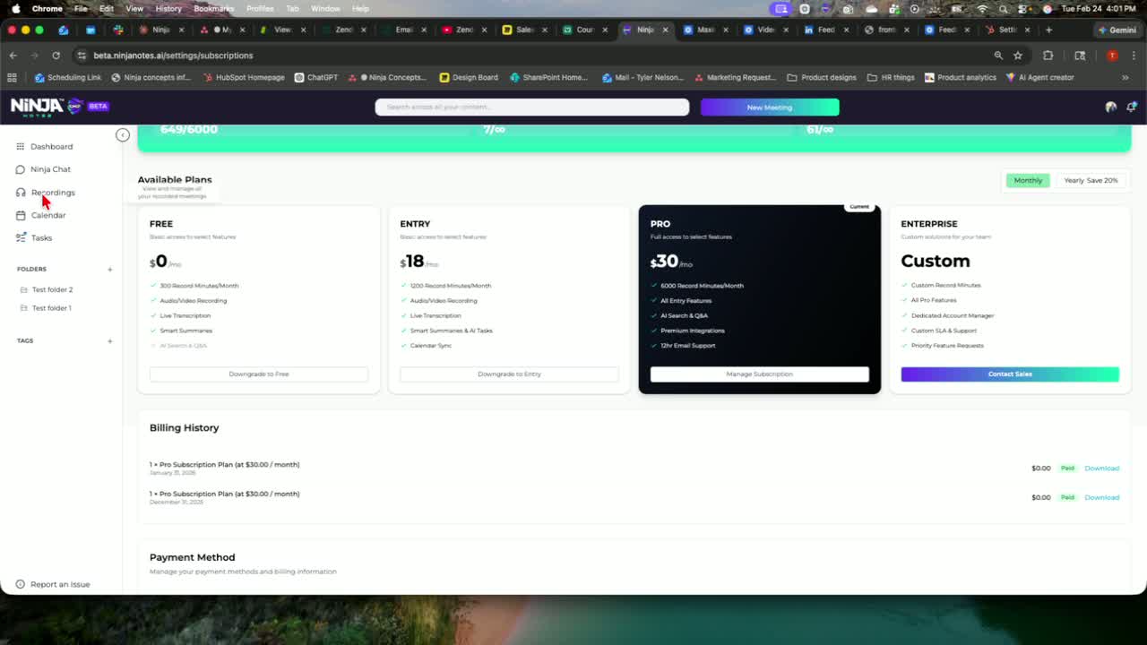Click Report an Issue link

coord(60,584)
